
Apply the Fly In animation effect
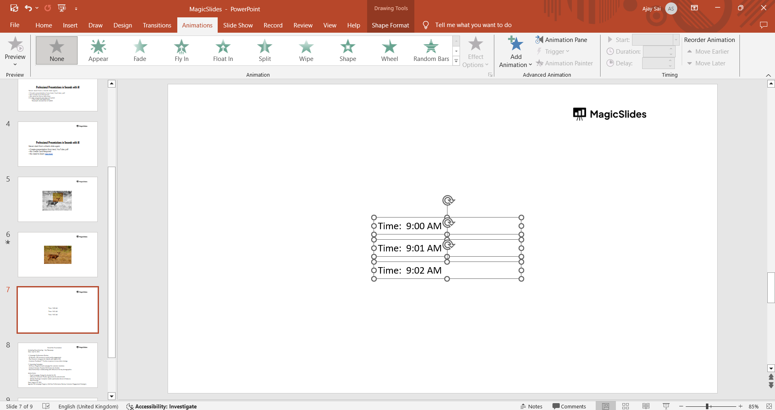(182, 50)
